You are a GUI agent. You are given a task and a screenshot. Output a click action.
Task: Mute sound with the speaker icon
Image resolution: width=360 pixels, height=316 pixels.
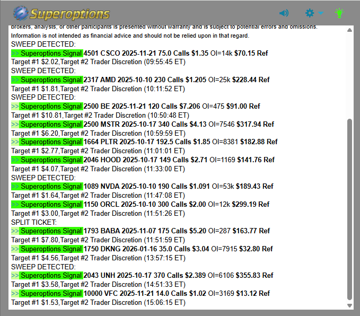point(284,13)
